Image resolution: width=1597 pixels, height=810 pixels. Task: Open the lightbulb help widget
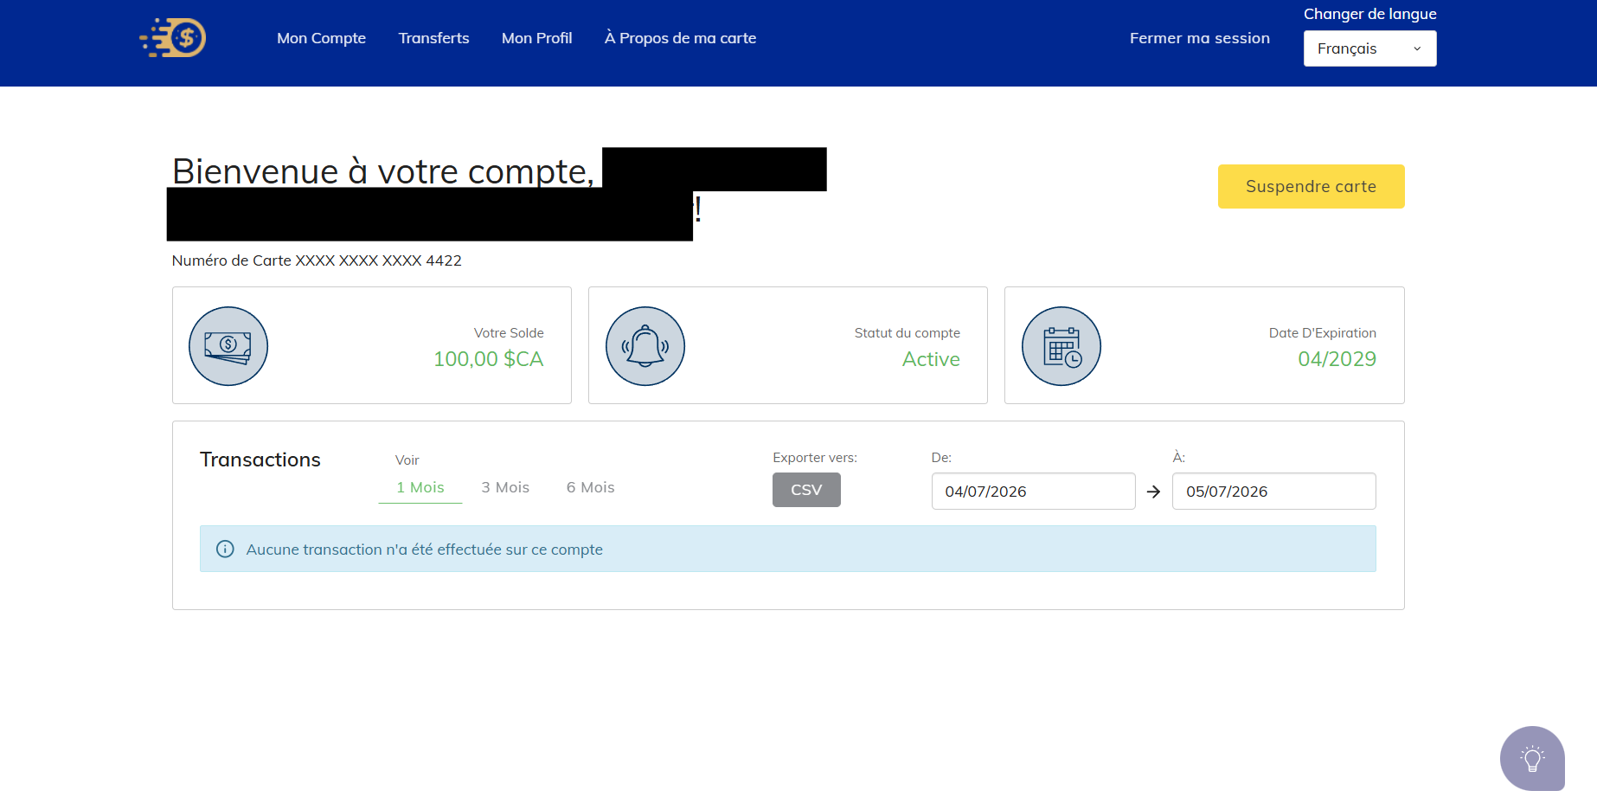[1532, 758]
